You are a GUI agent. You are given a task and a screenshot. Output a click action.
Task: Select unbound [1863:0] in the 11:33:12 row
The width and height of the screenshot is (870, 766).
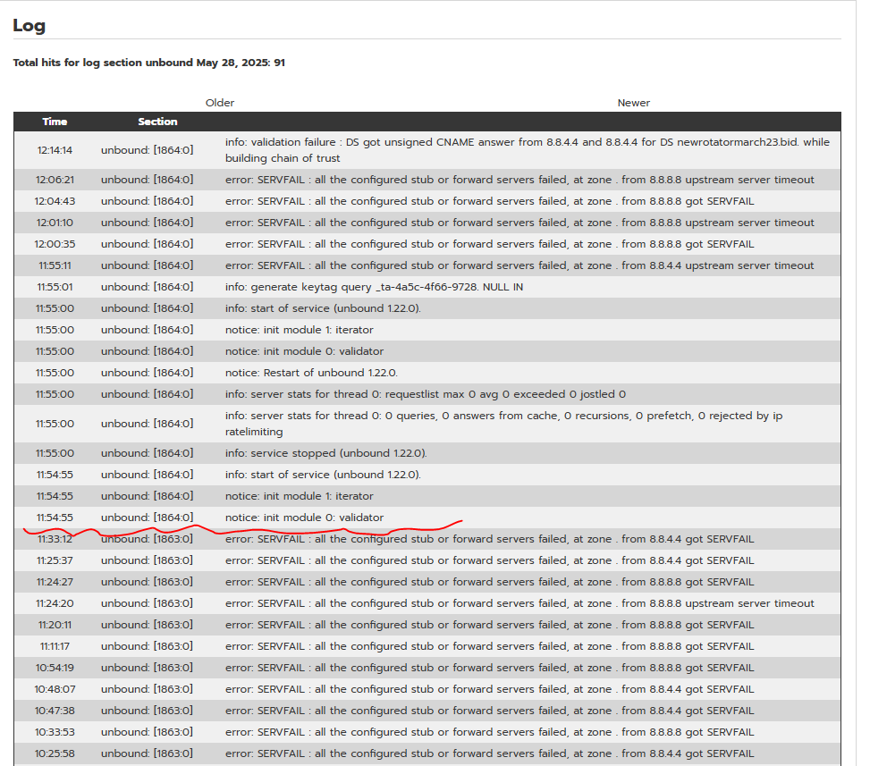point(147,539)
